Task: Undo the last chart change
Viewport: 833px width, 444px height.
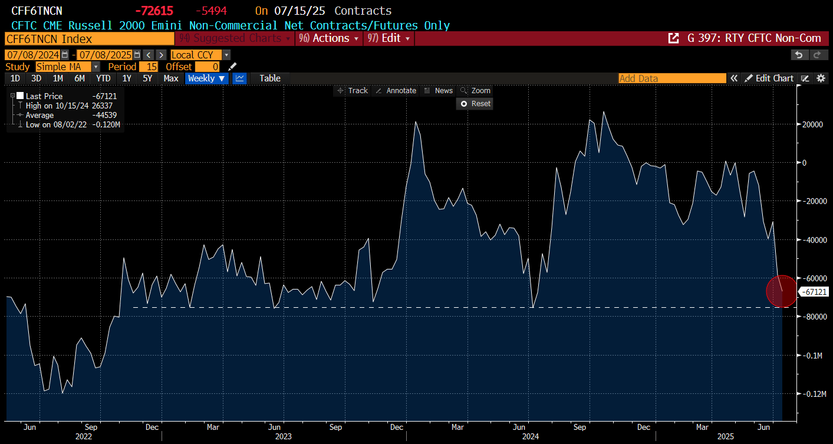Action: tap(799, 55)
